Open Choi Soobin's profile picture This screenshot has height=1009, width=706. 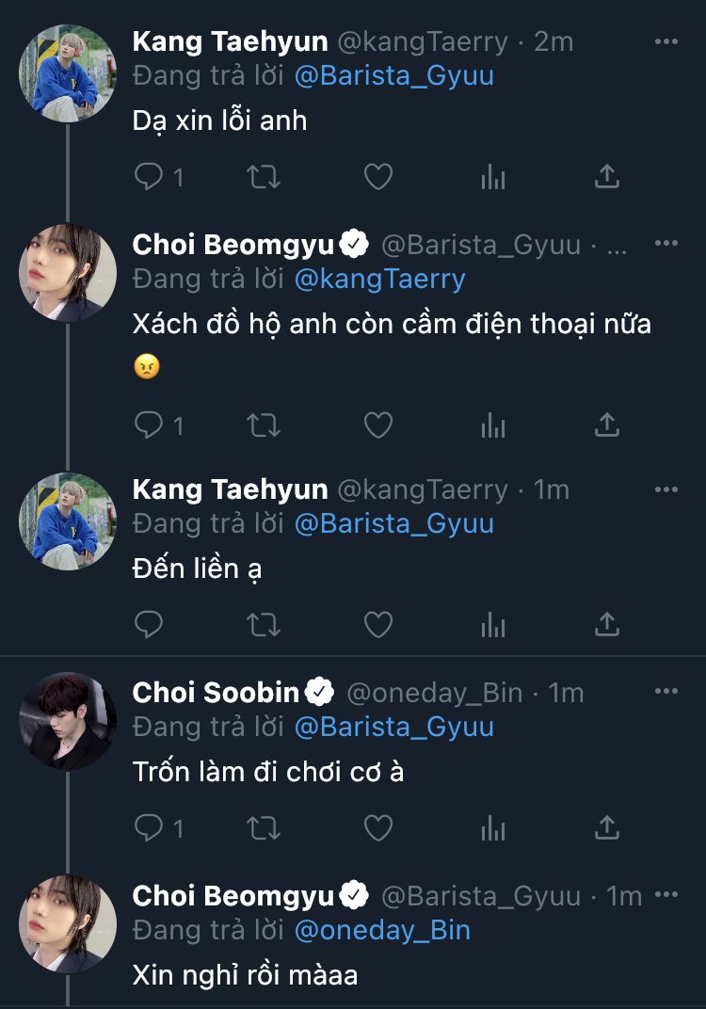[x=68, y=721]
